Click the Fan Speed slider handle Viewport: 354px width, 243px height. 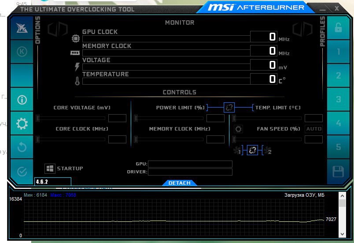pyautogui.click(x=234, y=139)
